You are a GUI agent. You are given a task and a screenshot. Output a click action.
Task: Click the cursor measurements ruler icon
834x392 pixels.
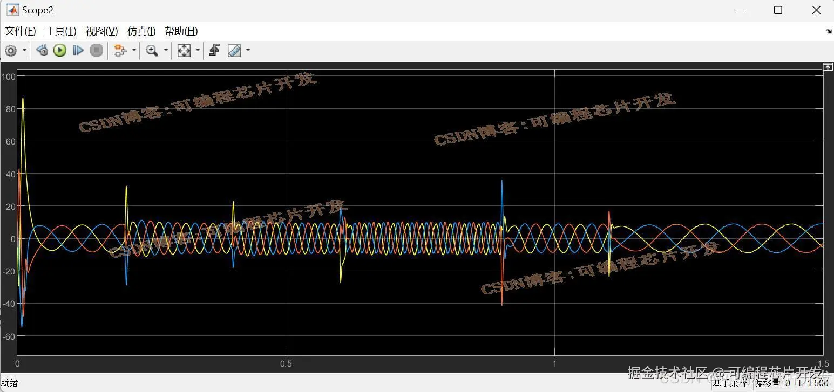coord(234,51)
